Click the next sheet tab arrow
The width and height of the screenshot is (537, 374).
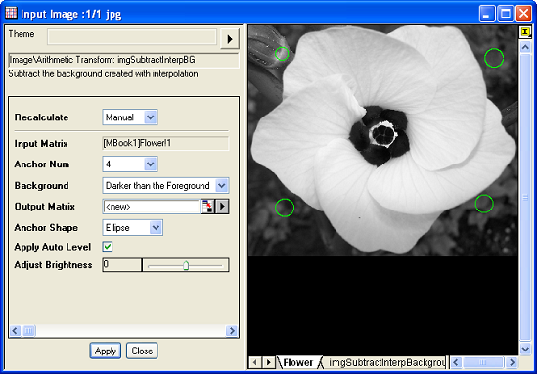coord(269,362)
